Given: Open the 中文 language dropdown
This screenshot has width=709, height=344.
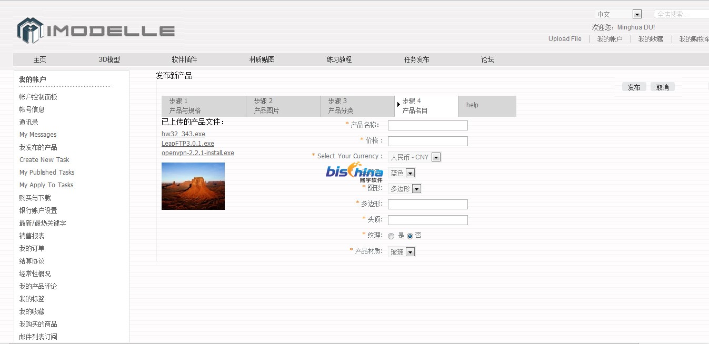Looking at the screenshot, I should click(x=618, y=14).
